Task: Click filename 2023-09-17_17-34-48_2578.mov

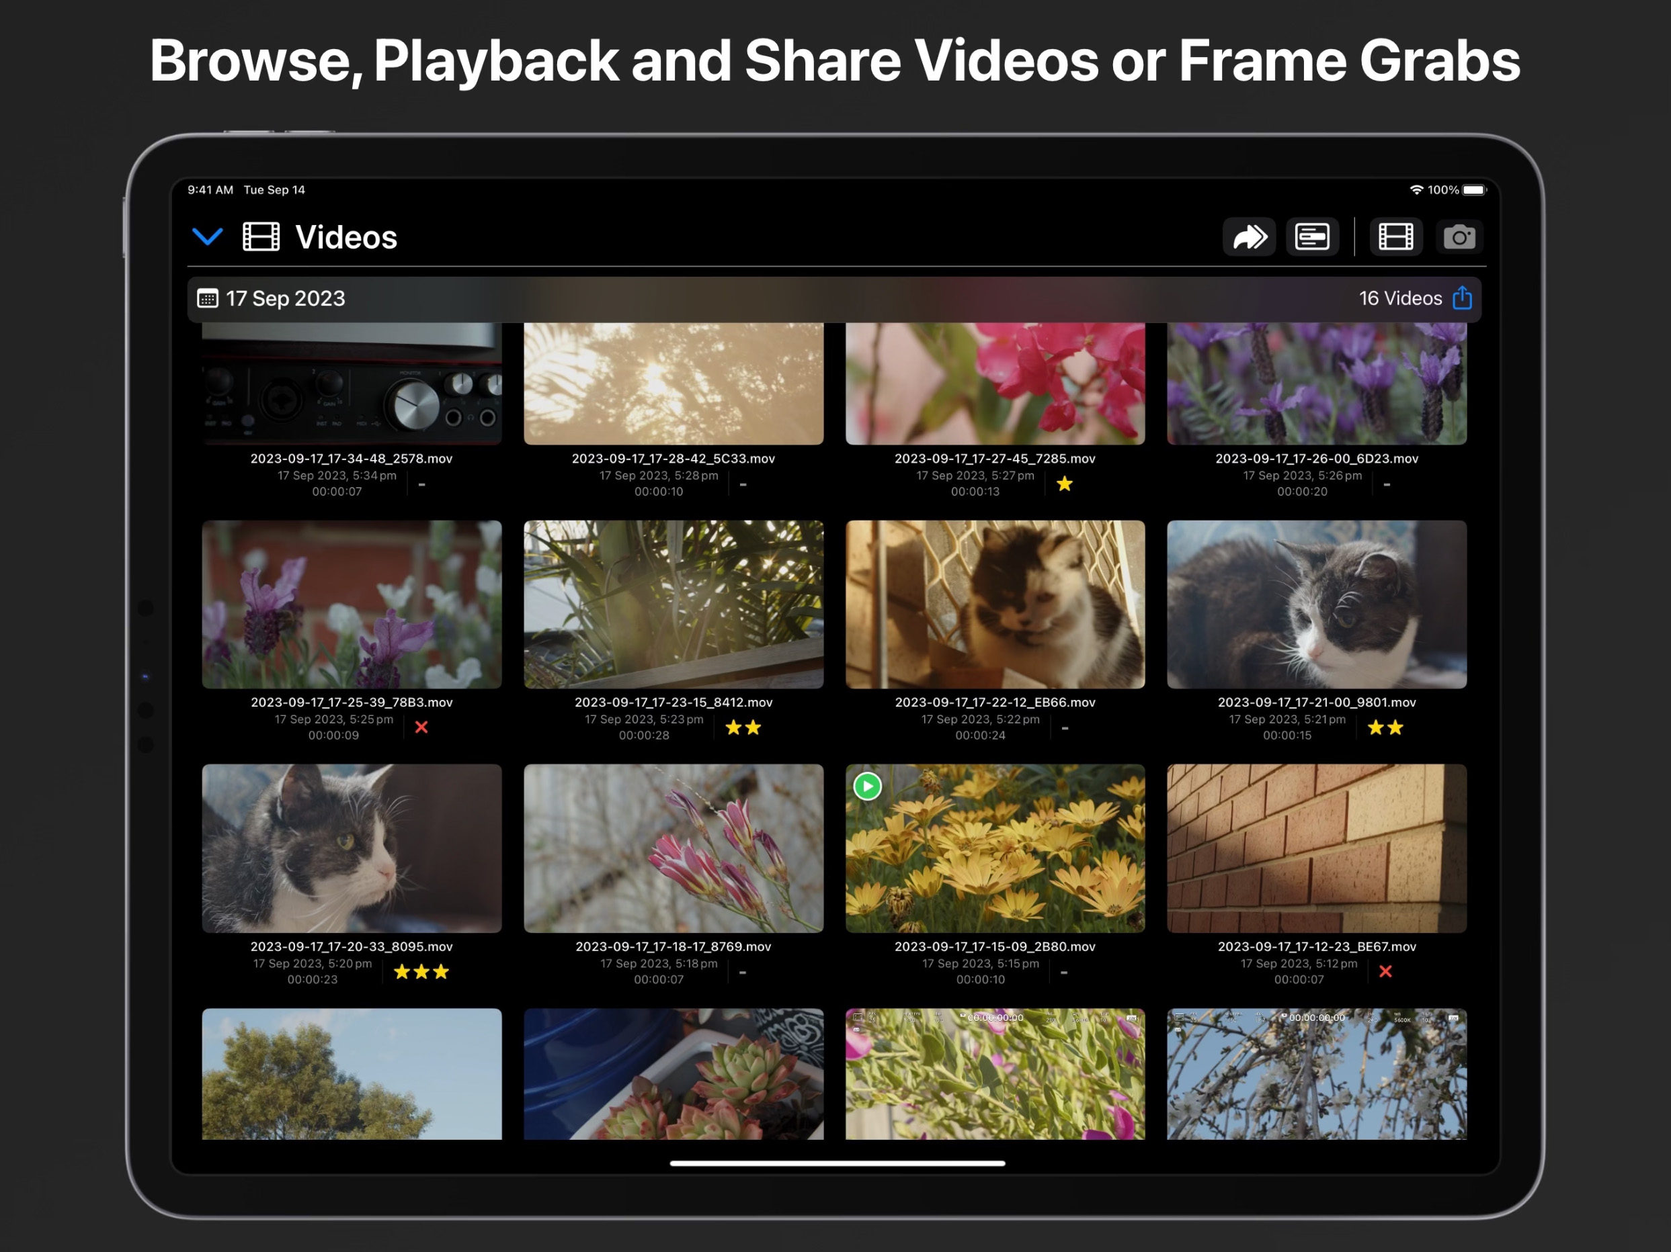Action: pyautogui.click(x=352, y=458)
